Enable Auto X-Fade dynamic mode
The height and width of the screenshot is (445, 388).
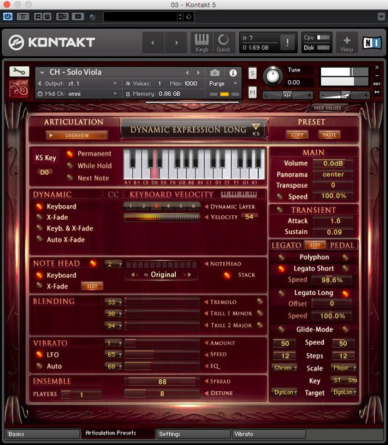pyautogui.click(x=65, y=240)
